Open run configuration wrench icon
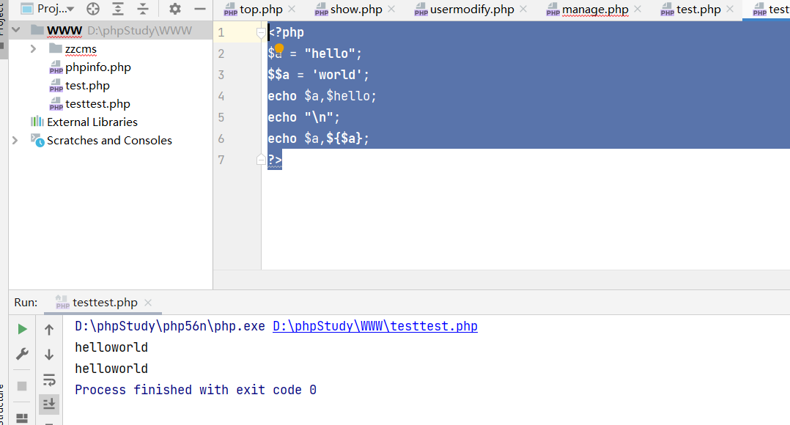This screenshot has height=425, width=790. pos(22,355)
